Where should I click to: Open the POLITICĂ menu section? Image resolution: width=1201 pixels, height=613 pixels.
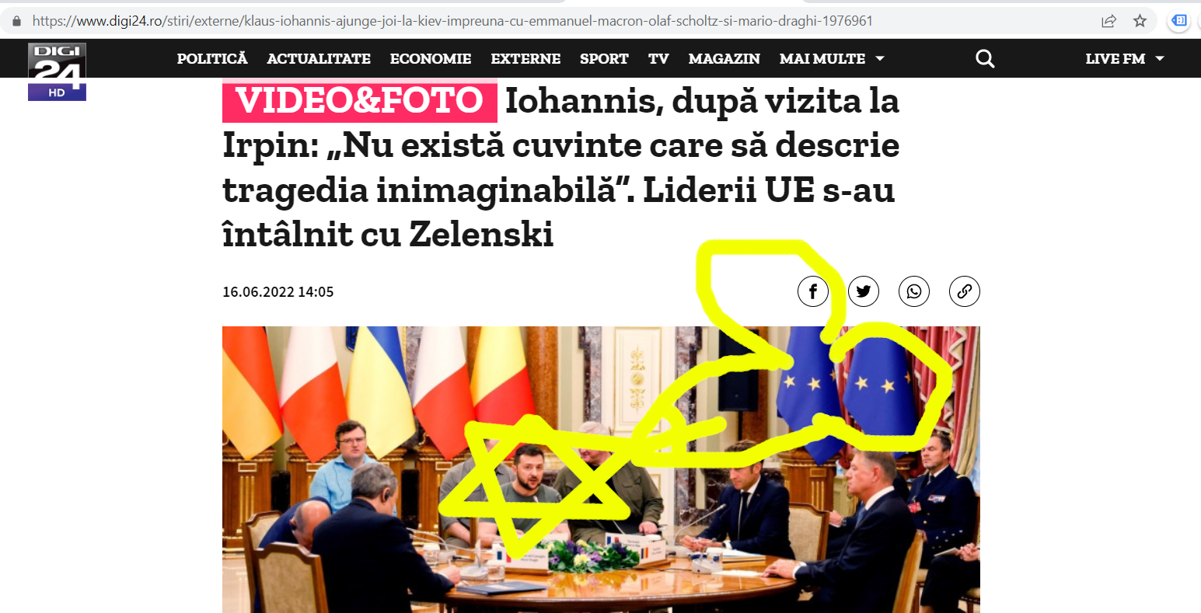click(x=212, y=59)
